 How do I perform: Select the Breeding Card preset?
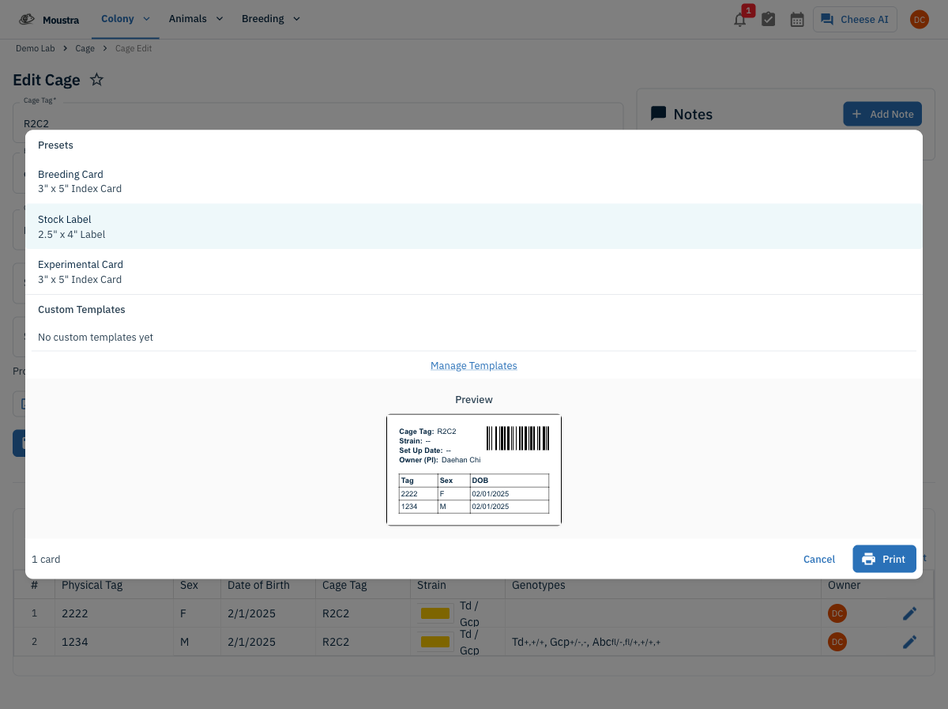[474, 181]
